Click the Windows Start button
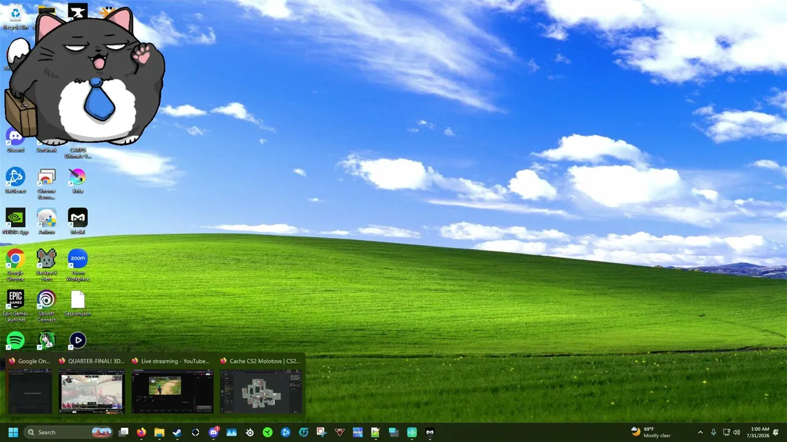Image resolution: width=787 pixels, height=442 pixels. tap(13, 432)
